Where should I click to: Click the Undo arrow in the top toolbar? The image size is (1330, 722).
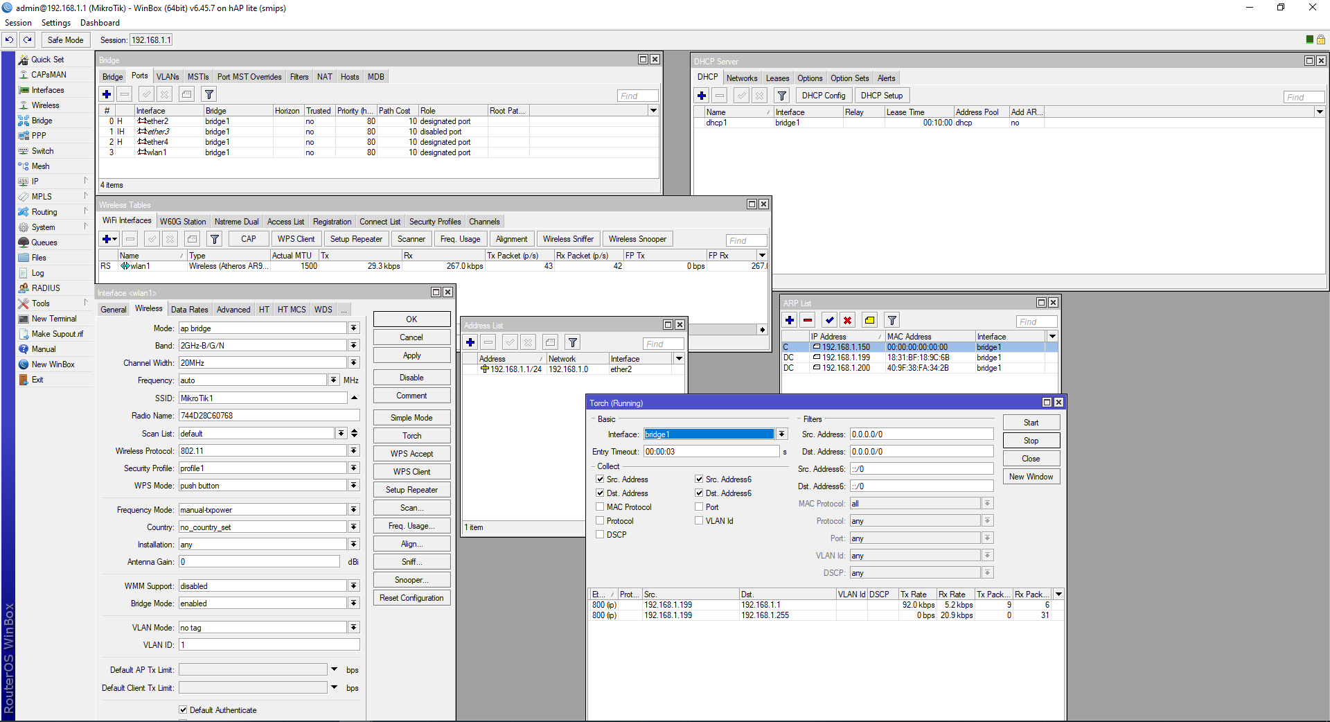tap(10, 40)
